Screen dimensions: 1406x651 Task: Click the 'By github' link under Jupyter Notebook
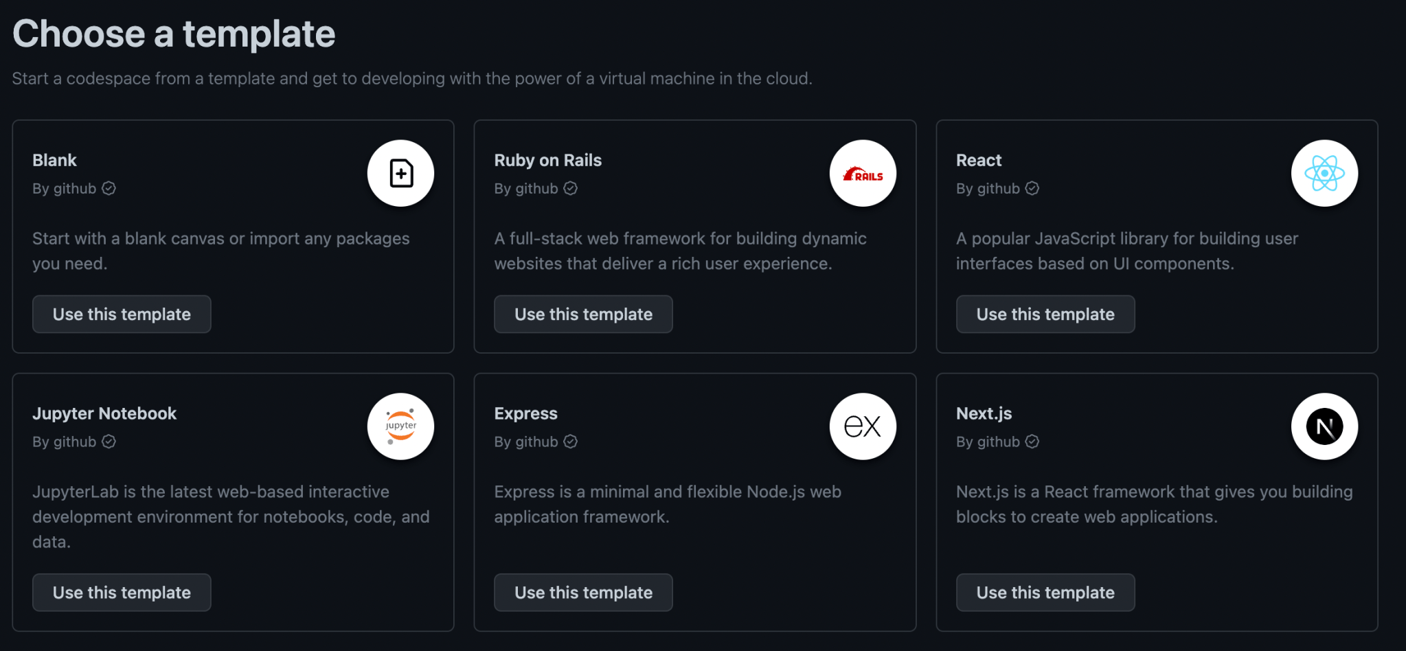[65, 442]
